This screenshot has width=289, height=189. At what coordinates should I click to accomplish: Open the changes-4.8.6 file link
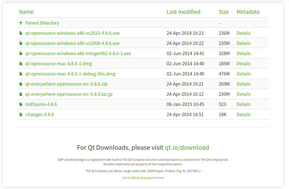click(x=39, y=114)
